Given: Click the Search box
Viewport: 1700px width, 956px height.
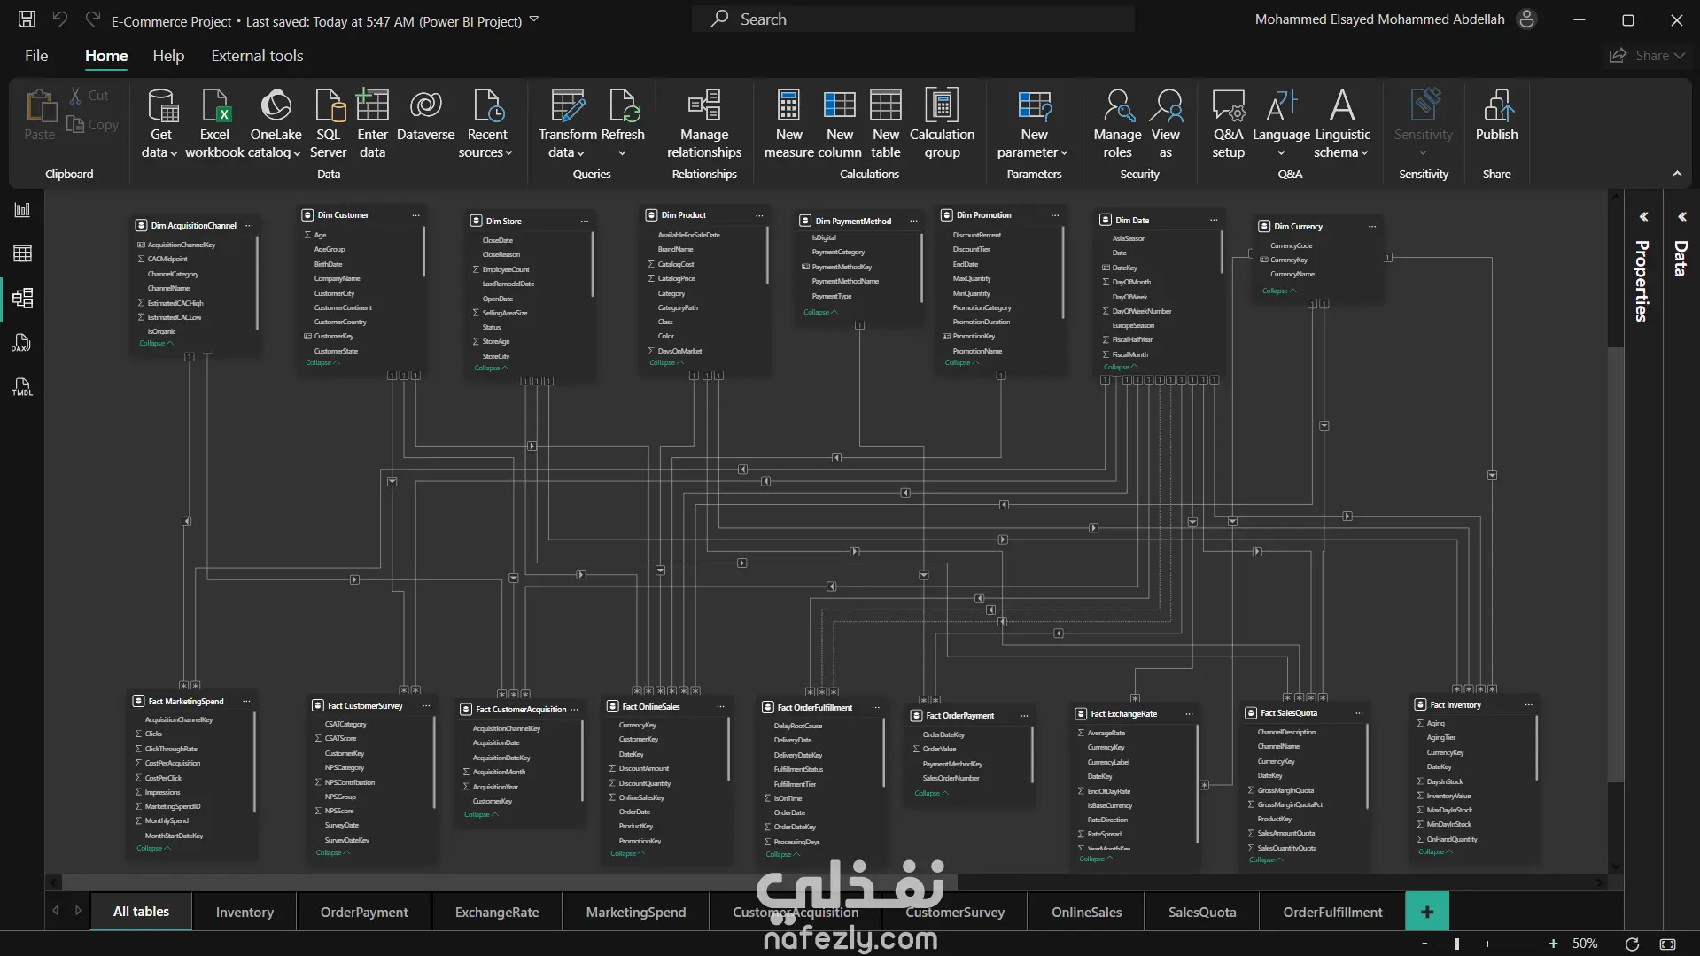Looking at the screenshot, I should 912,19.
